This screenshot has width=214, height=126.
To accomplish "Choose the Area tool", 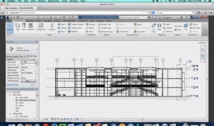I will pyautogui.click(x=138, y=24).
